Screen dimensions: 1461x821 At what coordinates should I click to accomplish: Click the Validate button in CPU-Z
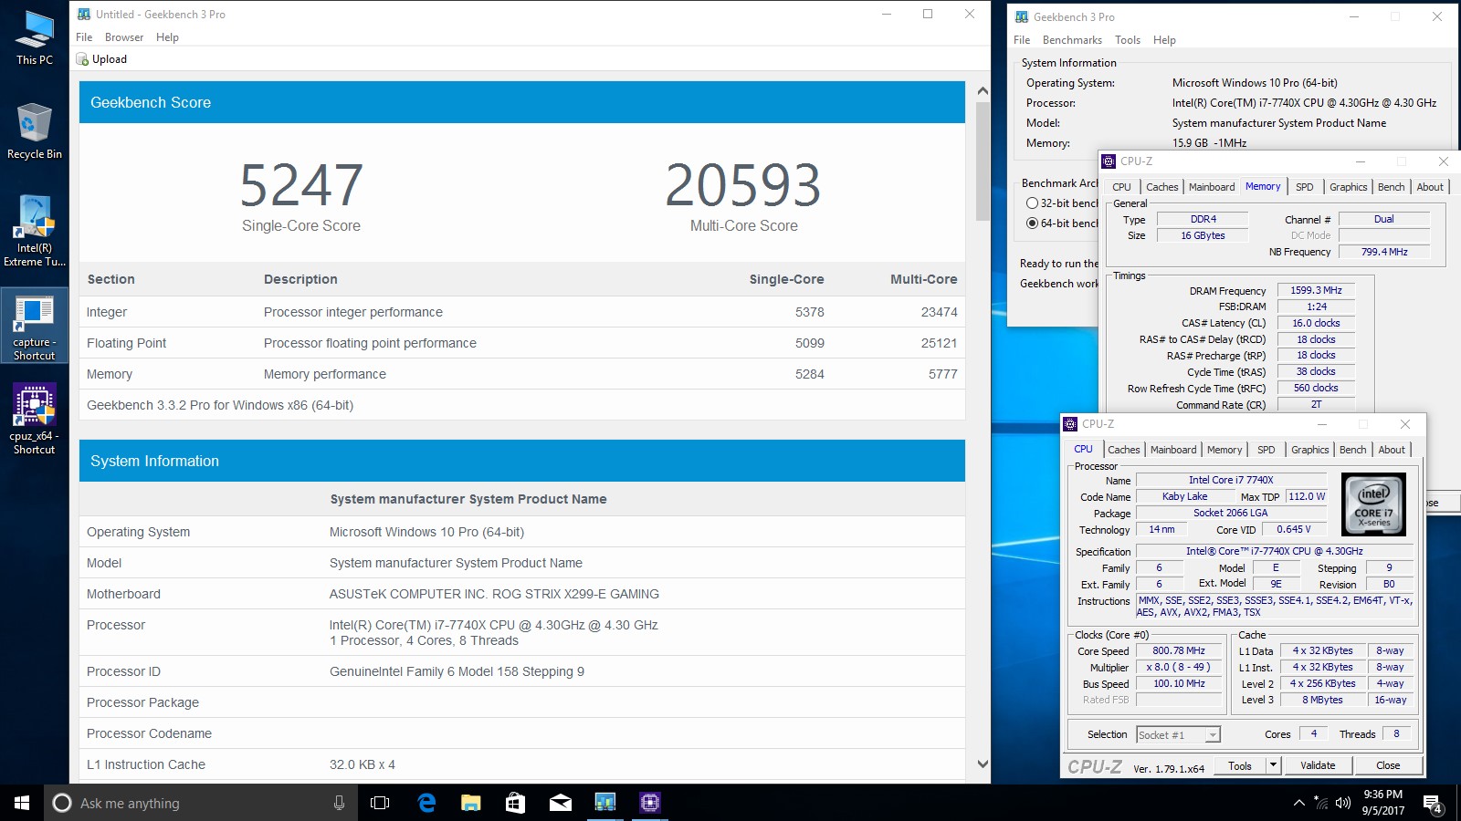(1318, 765)
